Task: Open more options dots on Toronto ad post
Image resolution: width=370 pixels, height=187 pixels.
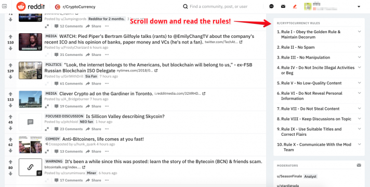Action: pos(107,106)
